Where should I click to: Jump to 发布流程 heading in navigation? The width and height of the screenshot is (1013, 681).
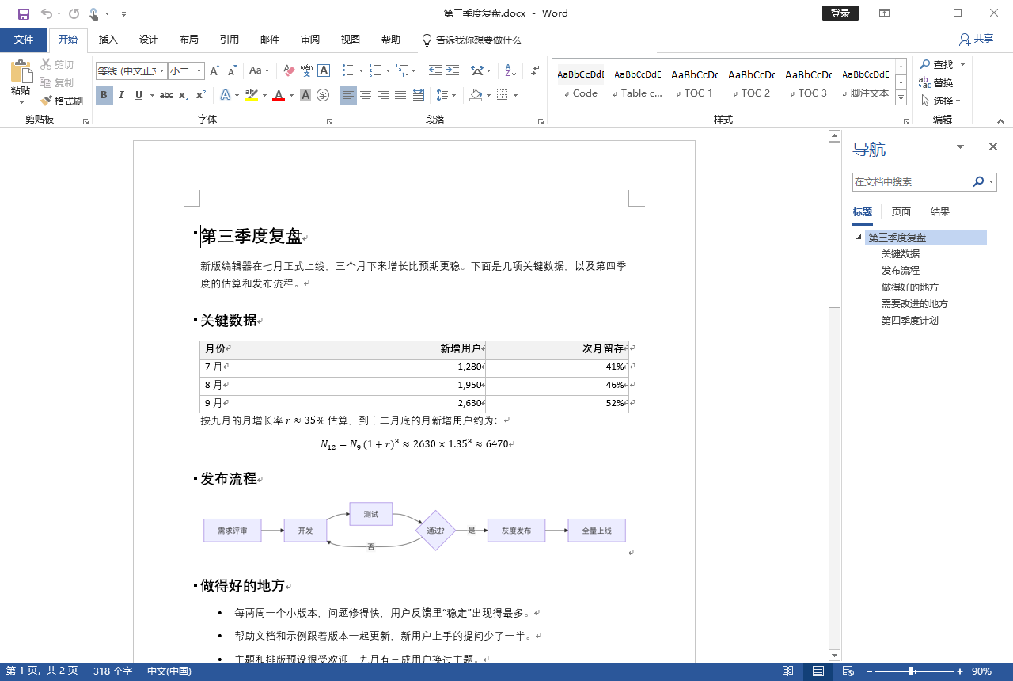[x=901, y=271]
